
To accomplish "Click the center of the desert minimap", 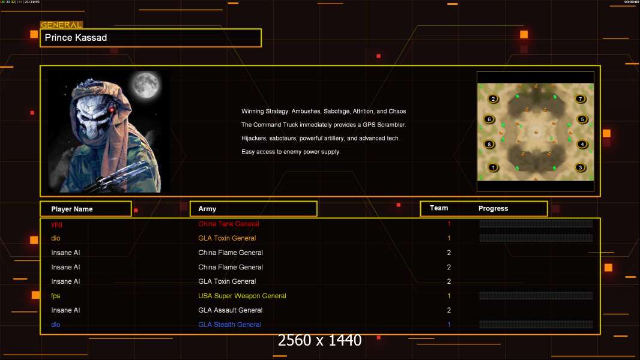I will [536, 131].
